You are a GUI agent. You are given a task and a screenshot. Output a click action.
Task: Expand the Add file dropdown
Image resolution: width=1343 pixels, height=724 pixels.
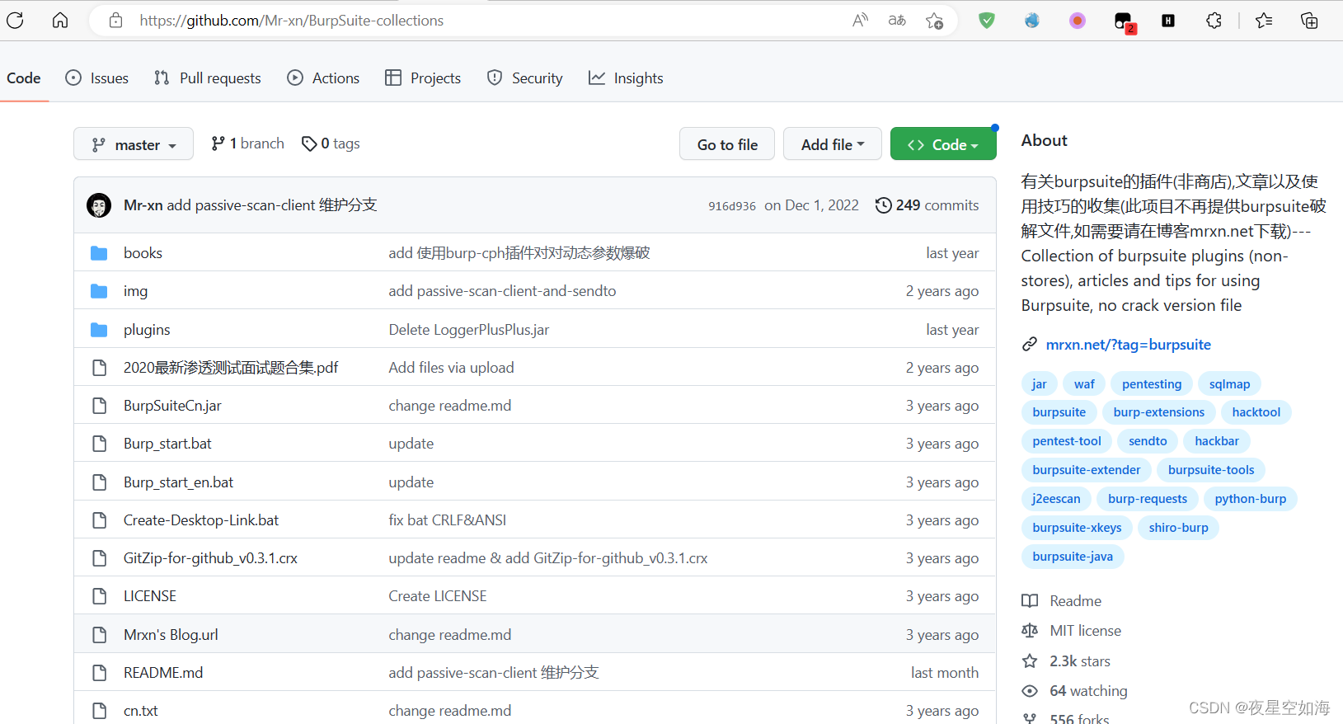833,144
